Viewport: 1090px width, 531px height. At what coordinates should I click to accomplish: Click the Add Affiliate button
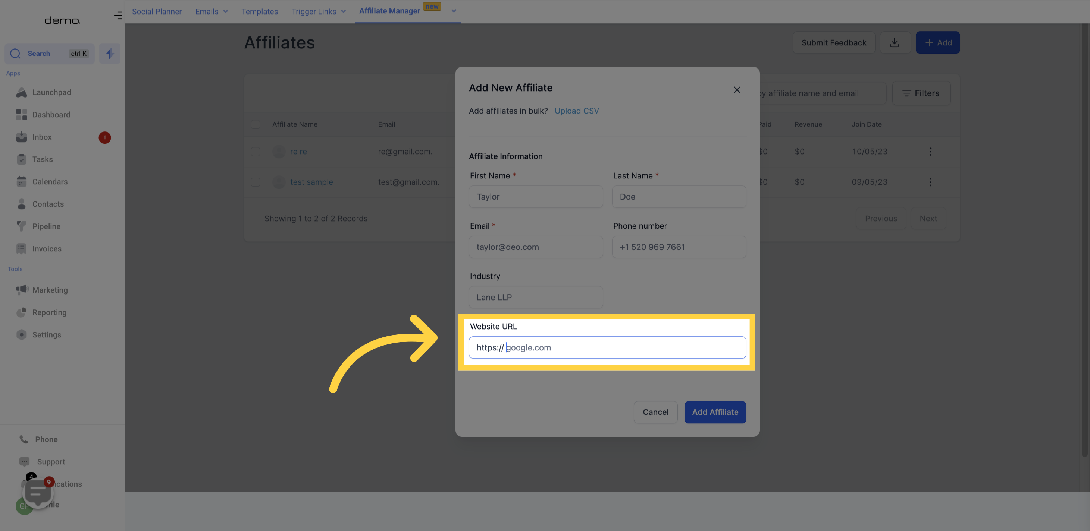pos(715,412)
